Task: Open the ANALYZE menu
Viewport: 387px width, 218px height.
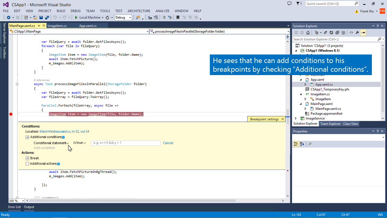Action: [162, 11]
